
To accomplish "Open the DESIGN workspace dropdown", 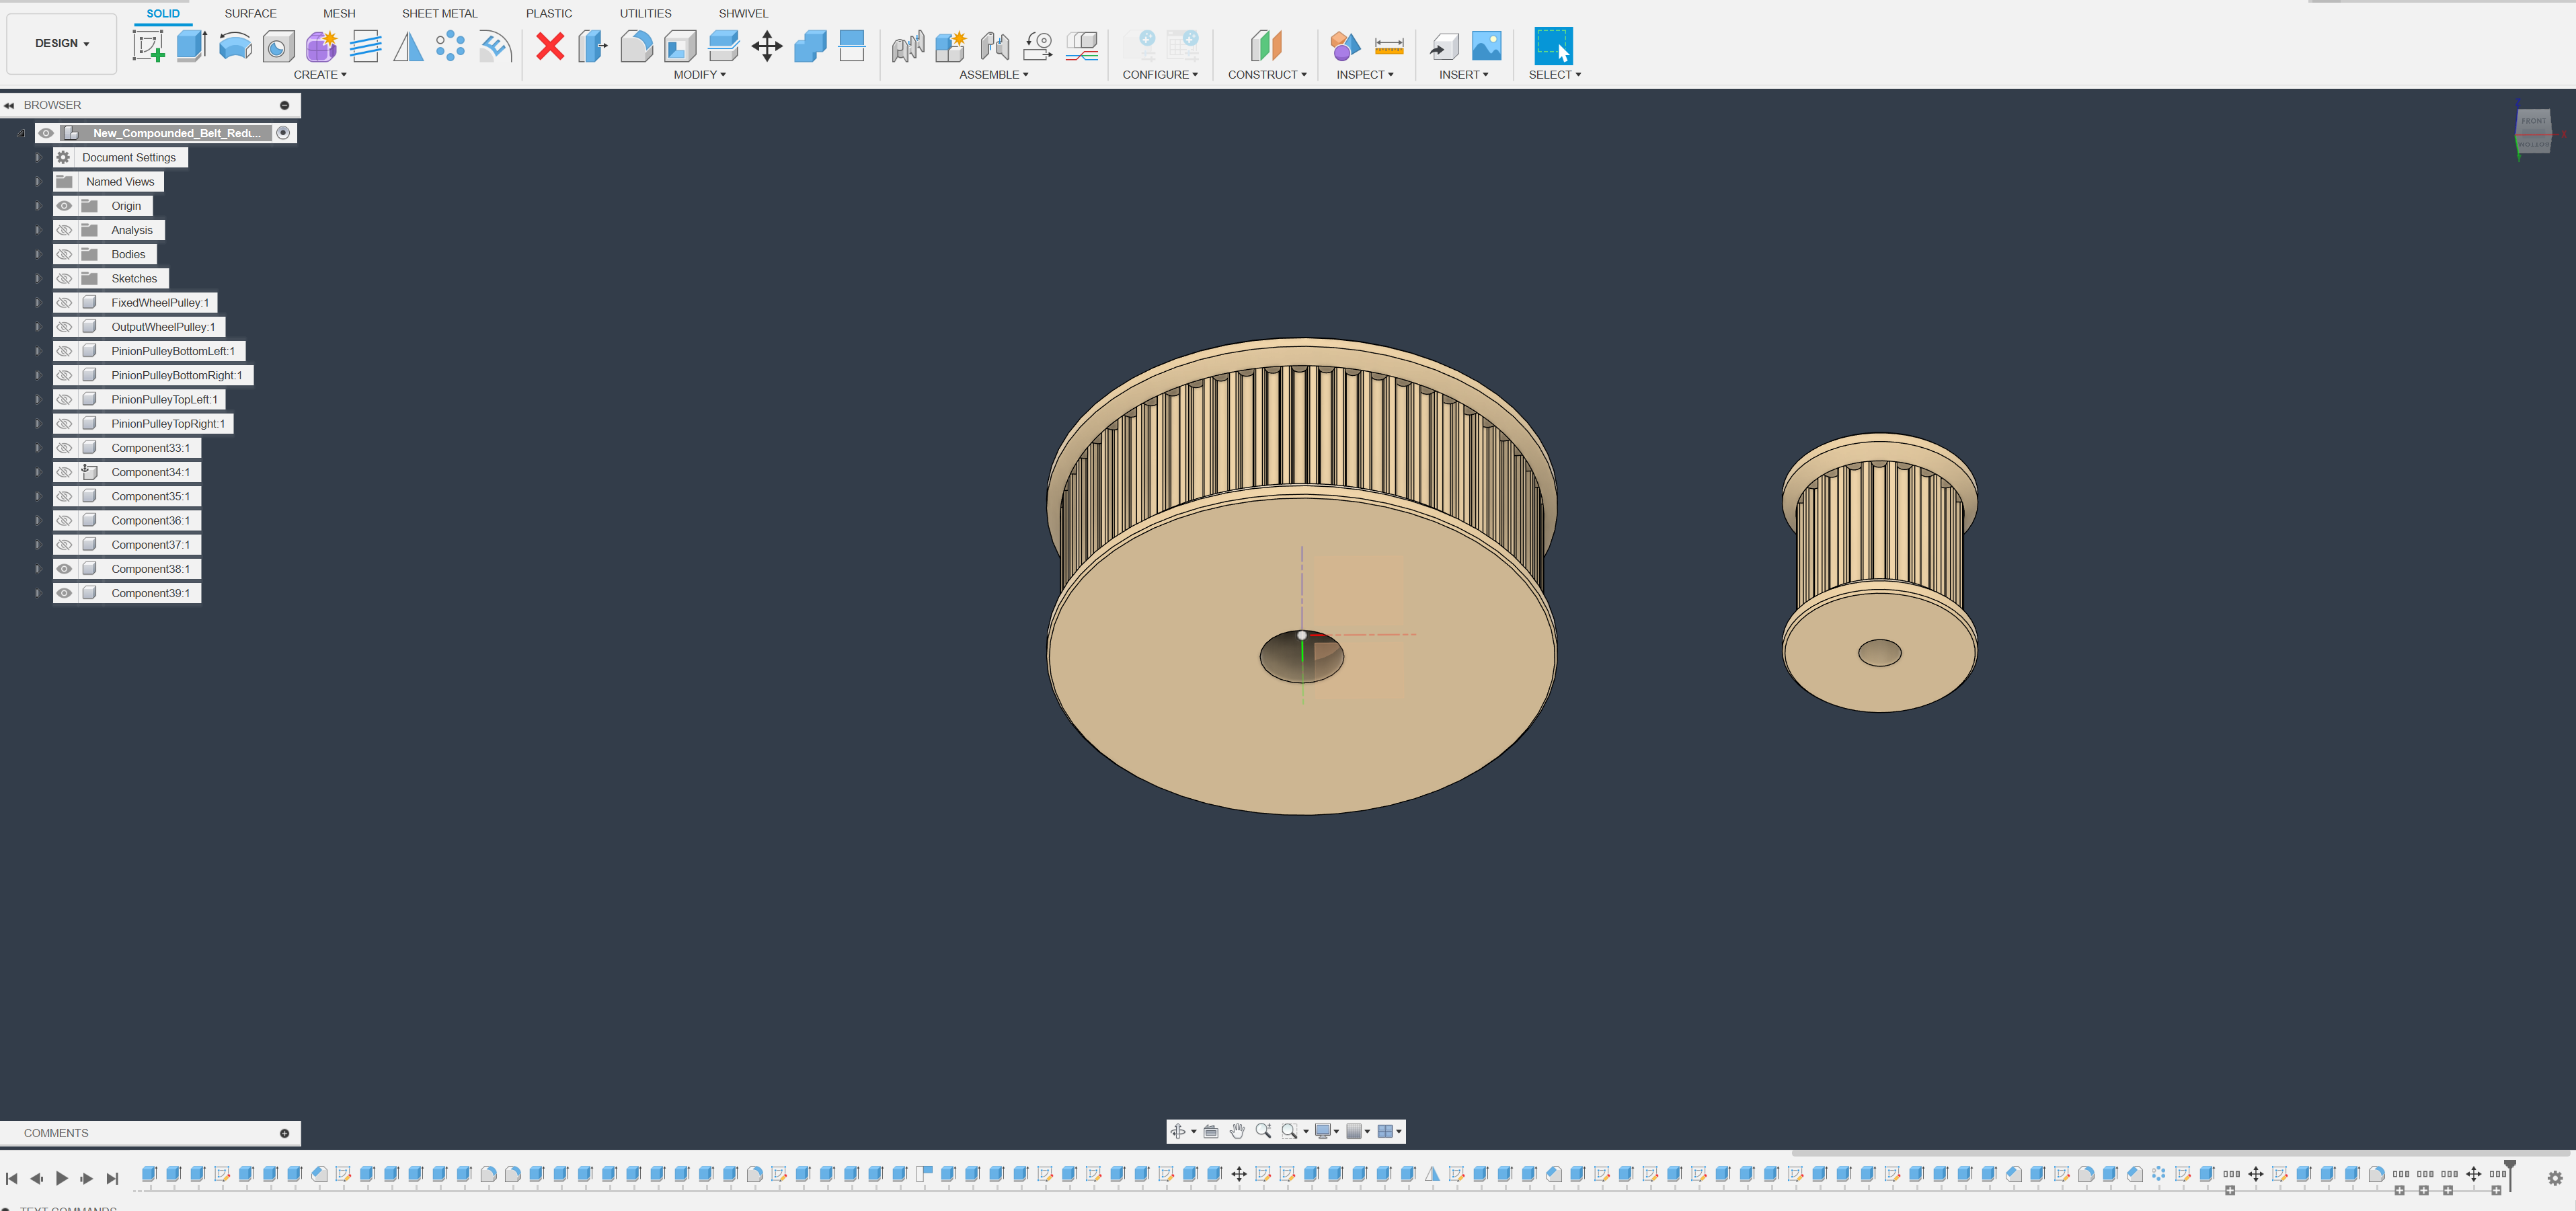I will coord(62,44).
